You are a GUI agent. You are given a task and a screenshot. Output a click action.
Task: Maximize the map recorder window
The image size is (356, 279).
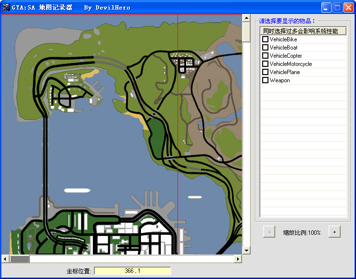pyautogui.click(x=337, y=8)
